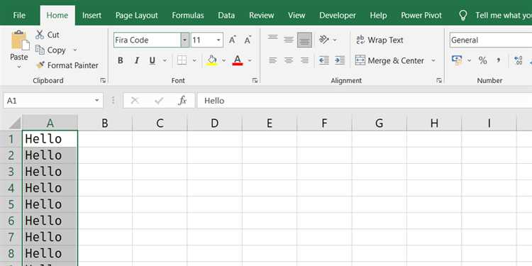Switch to the Formulas tab
Image resolution: width=532 pixels, height=266 pixels.
(x=188, y=16)
